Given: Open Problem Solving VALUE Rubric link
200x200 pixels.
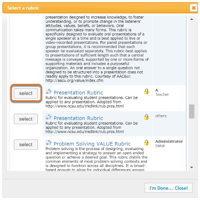Looking at the screenshot, I should (92, 144).
